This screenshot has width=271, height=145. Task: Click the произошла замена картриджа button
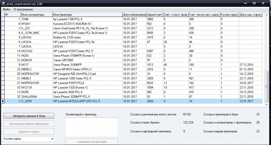tap(29, 124)
